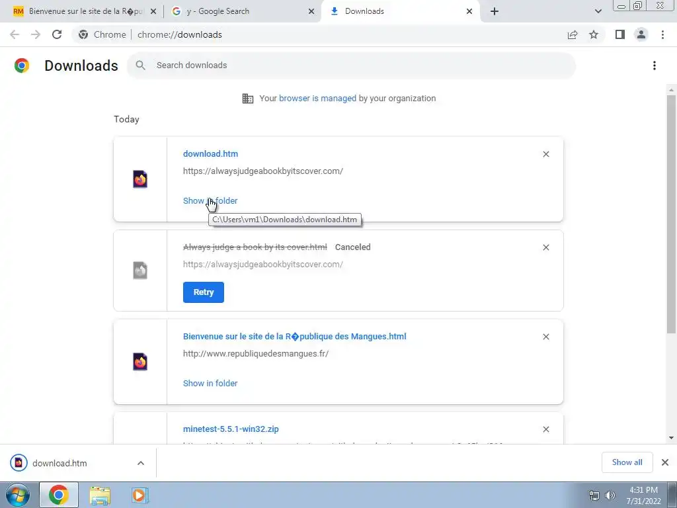Expand options for download.htm in the shelf
Viewport: 677px width, 508px height.
[x=141, y=463]
